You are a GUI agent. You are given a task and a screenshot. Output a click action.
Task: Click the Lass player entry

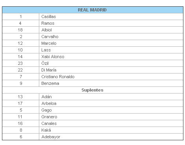[x=46, y=50]
